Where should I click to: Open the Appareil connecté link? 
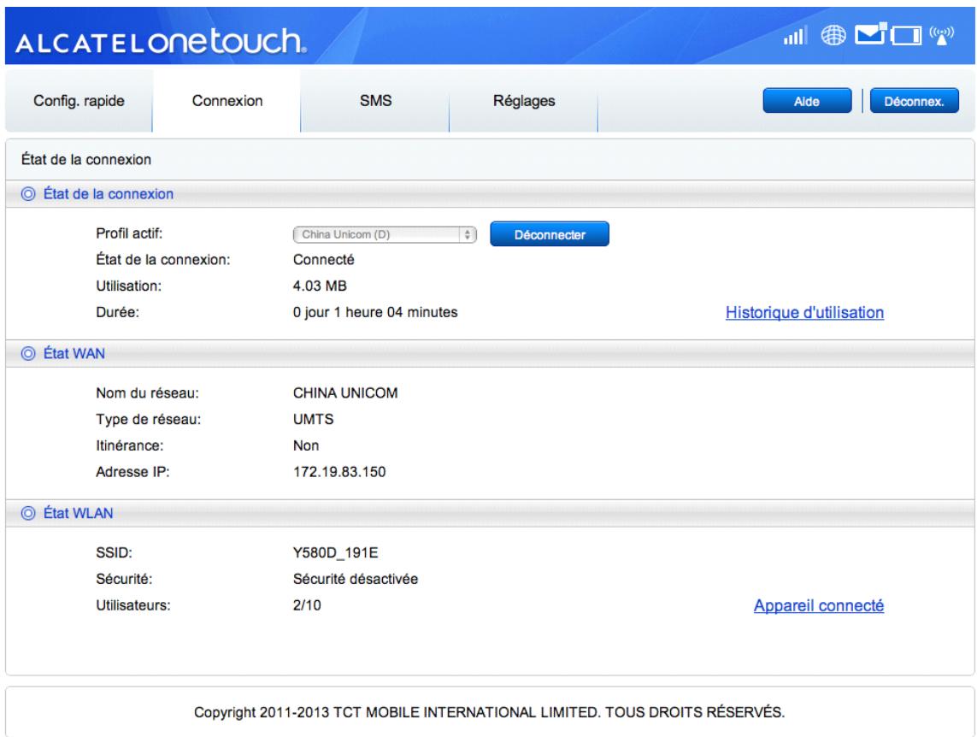819,605
